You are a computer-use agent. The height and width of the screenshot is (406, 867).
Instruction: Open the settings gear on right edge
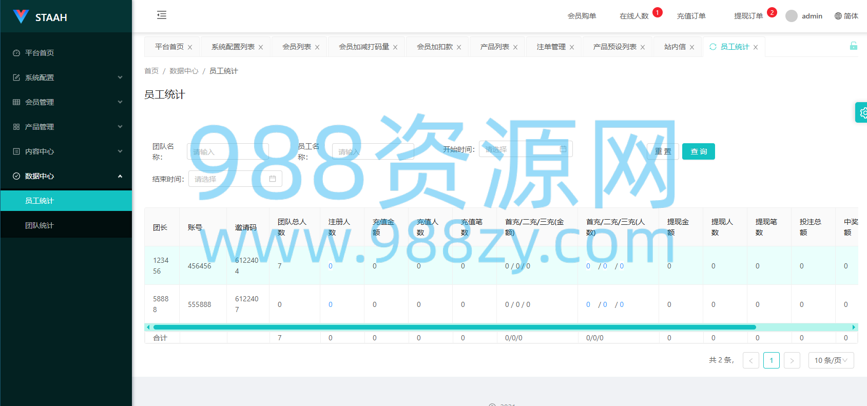tap(862, 112)
